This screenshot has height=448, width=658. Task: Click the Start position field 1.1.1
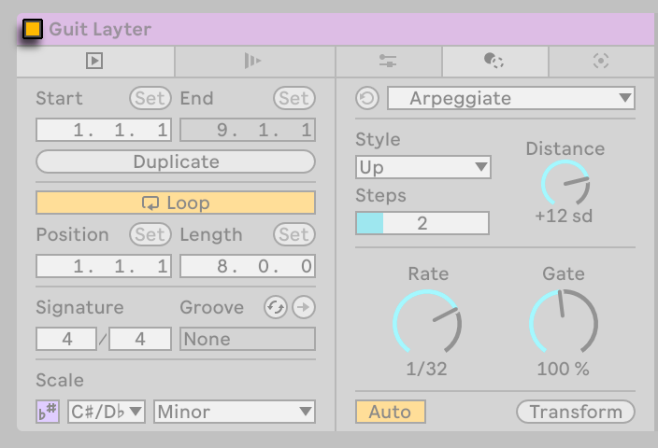coord(104,130)
